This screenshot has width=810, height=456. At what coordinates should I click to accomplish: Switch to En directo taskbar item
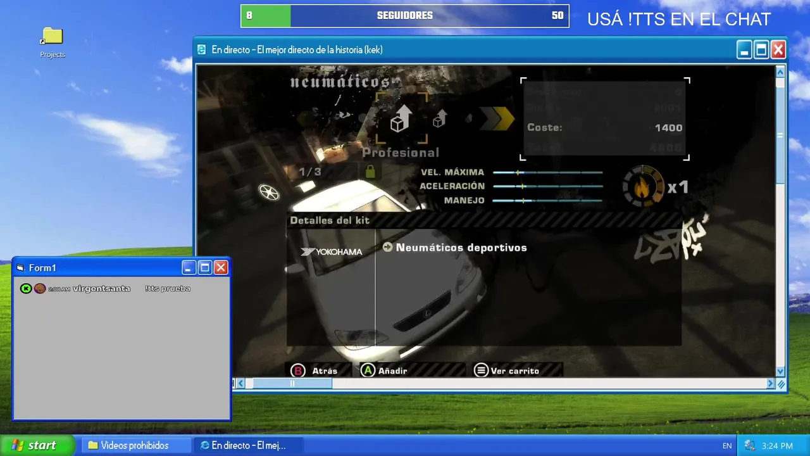[248, 445]
